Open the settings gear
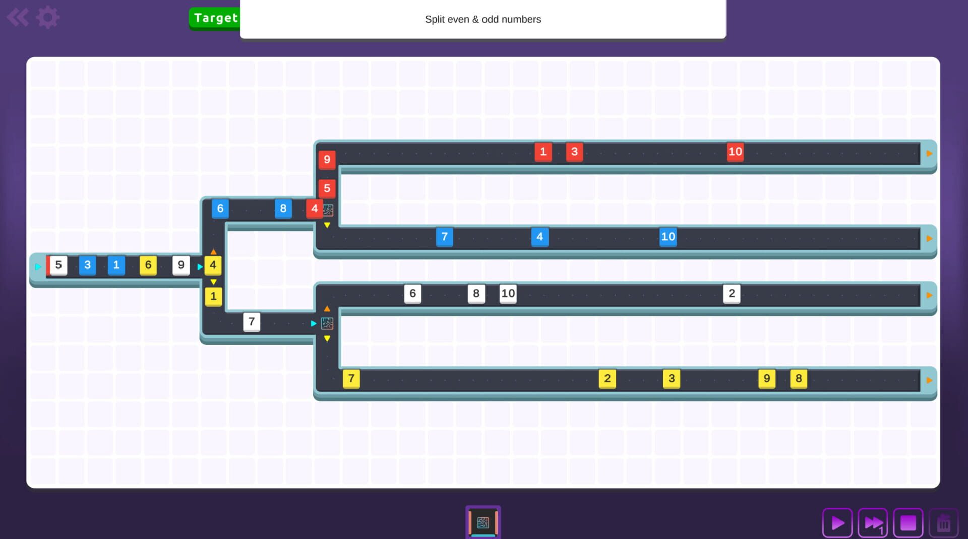Viewport: 968px width, 539px height. (x=47, y=17)
